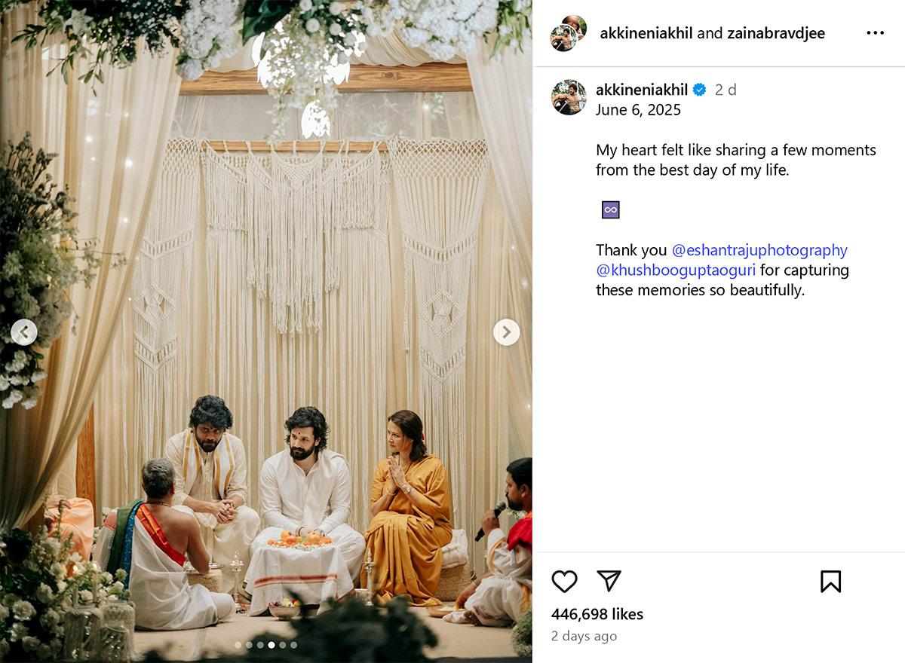Click akkineniakhil username in caption
The height and width of the screenshot is (663, 905).
point(642,90)
